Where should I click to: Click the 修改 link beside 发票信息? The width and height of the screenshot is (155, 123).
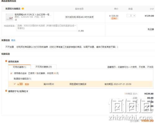pyautogui.click(x=13, y=40)
